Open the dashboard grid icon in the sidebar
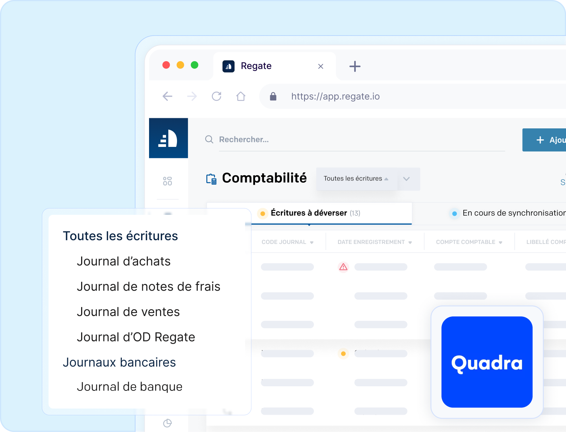 pos(168,181)
